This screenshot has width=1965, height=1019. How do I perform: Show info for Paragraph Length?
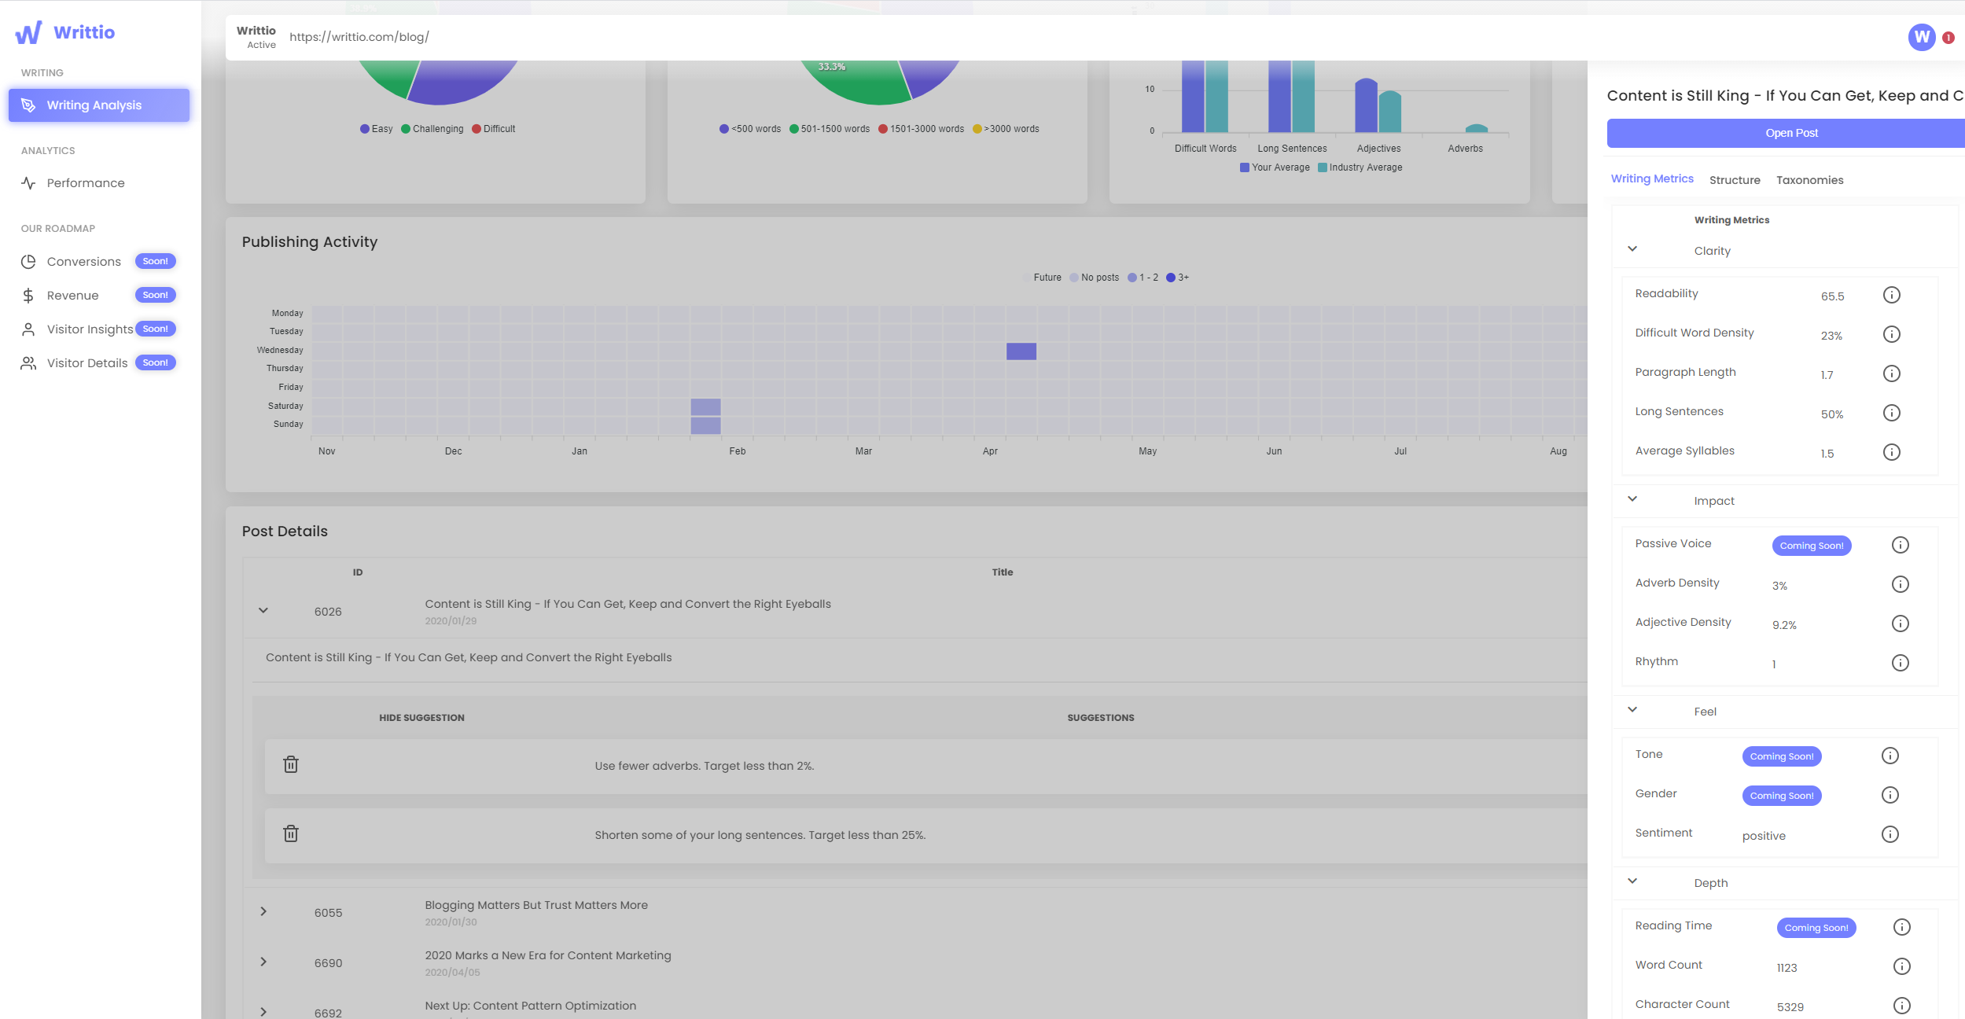coord(1892,373)
